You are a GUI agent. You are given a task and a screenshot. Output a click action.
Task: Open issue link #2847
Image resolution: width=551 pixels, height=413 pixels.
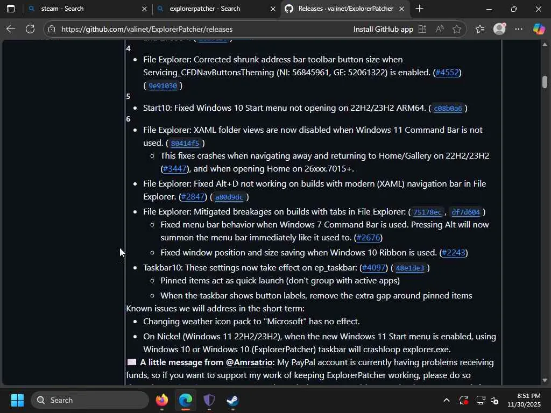193,197
